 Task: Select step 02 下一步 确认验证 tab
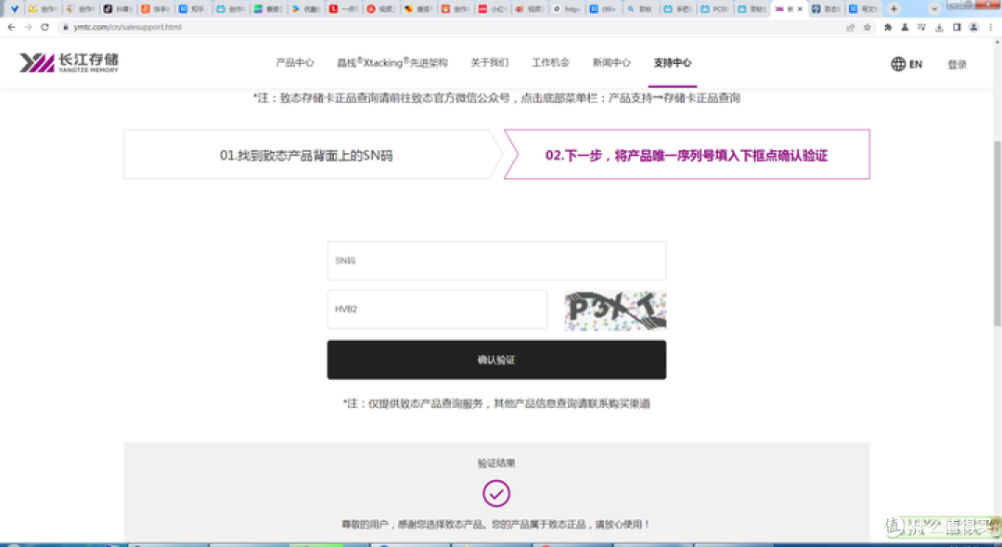coord(687,155)
